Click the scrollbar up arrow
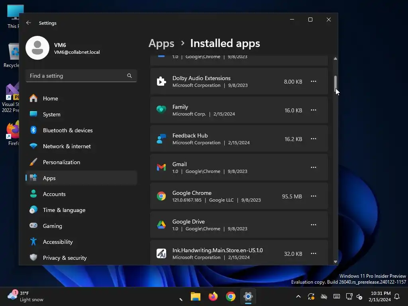Viewport: 408px width, 306px height. tap(335, 59)
